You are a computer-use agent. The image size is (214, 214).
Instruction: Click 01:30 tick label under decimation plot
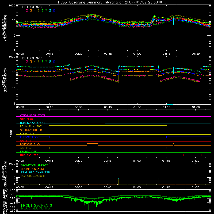click(196, 188)
